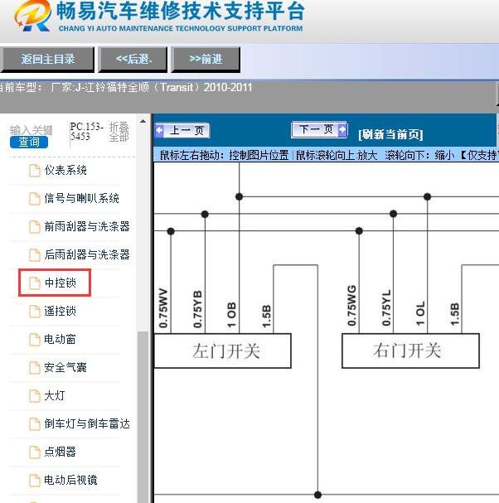Click the sidebar scroll-up arrow
This screenshot has width=499, height=503.
pos(143,121)
